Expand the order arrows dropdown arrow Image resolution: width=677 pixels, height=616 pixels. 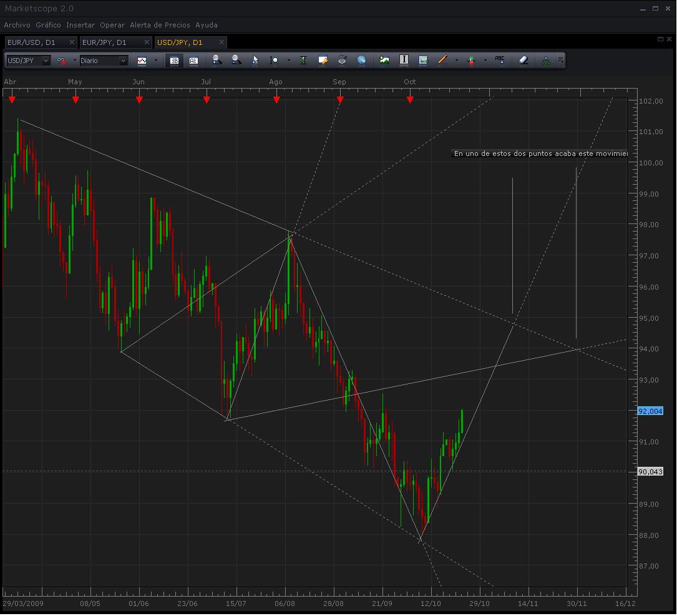485,61
